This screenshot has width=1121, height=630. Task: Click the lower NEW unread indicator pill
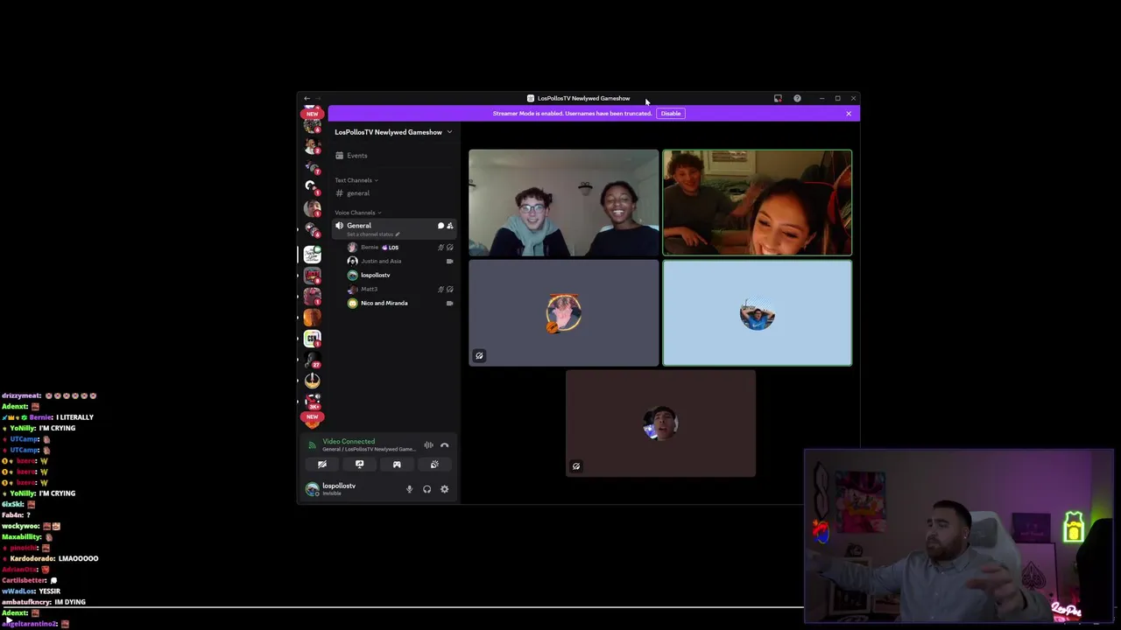[313, 417]
